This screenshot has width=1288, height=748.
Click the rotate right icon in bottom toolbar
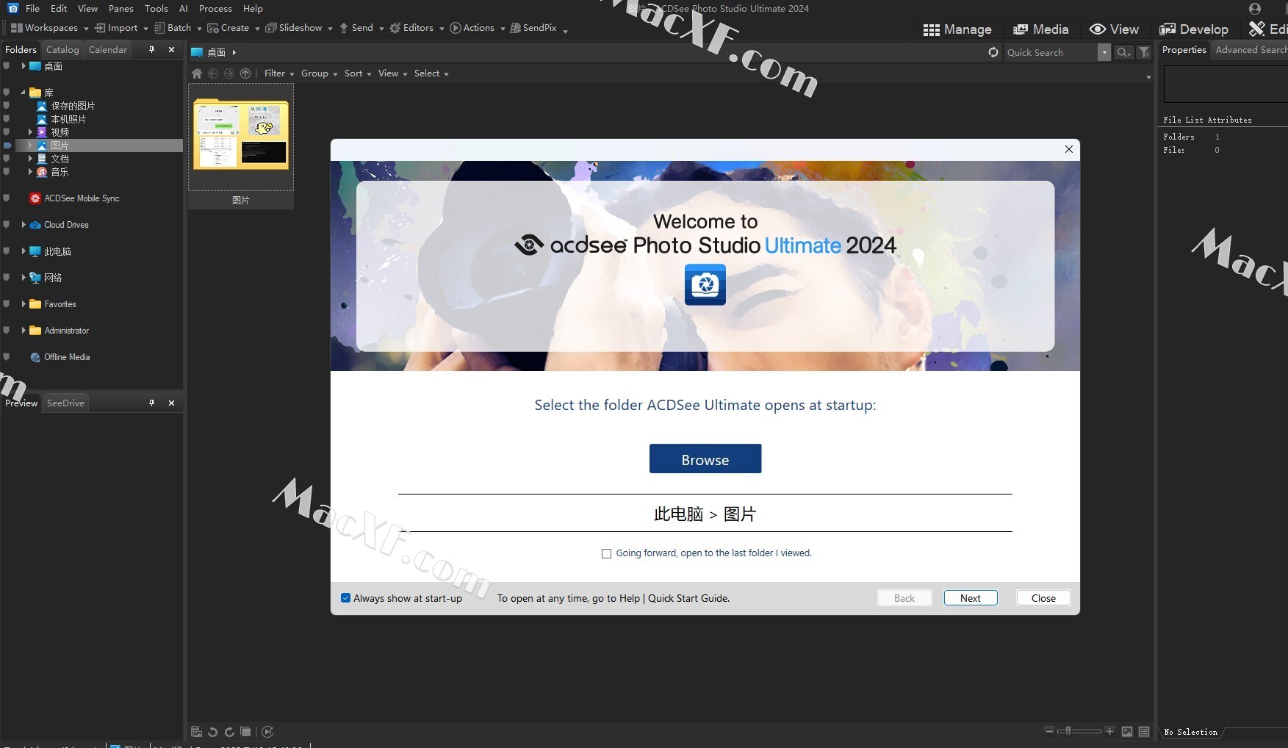click(229, 732)
